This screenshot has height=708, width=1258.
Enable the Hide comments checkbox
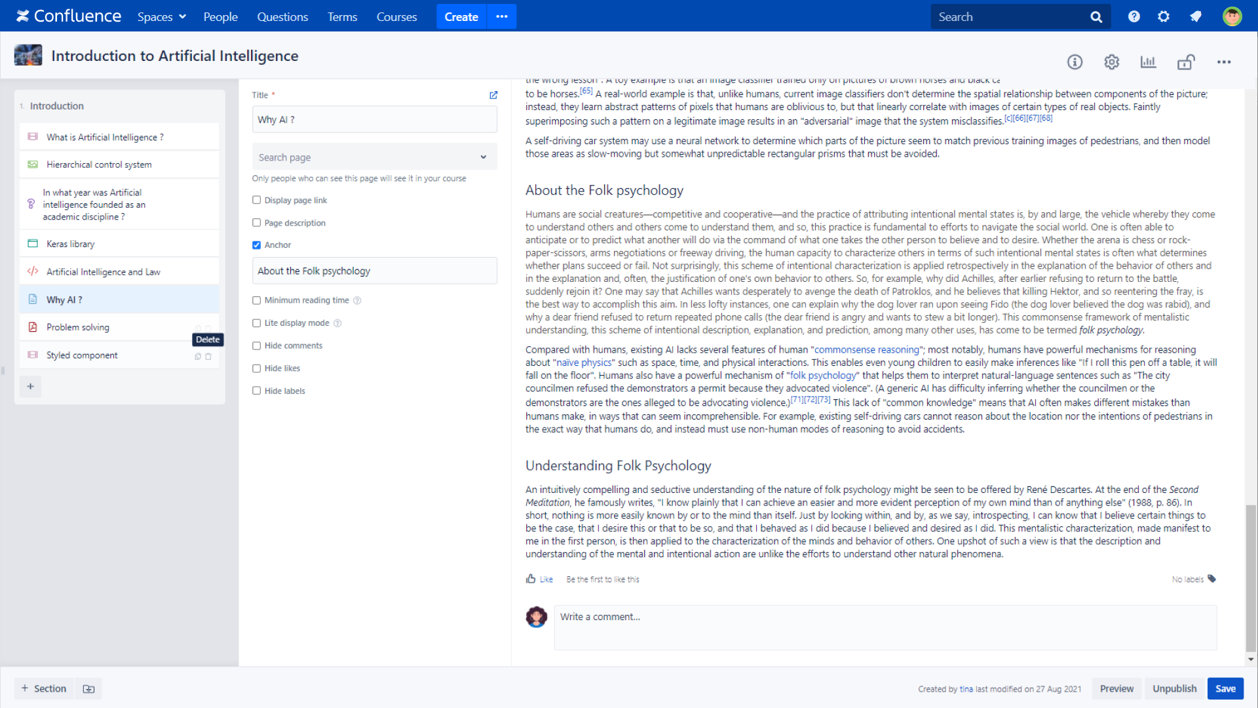pos(257,345)
